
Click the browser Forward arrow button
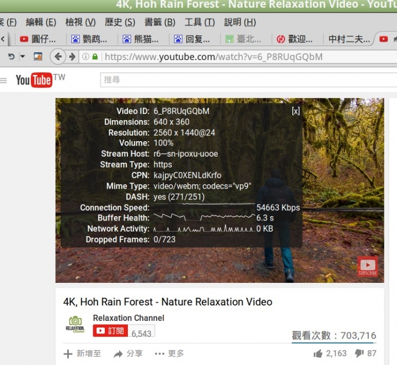[72, 56]
